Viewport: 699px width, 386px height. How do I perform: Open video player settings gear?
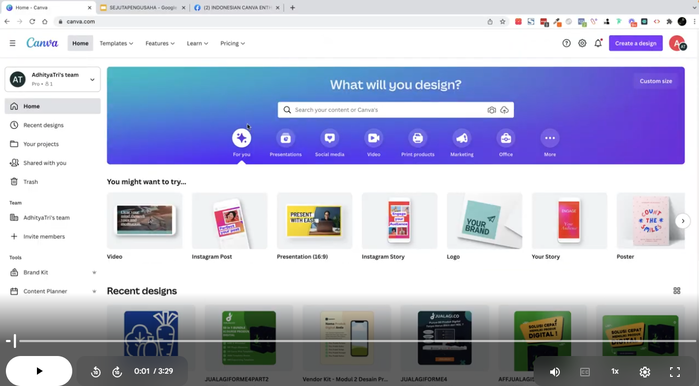coord(645,372)
